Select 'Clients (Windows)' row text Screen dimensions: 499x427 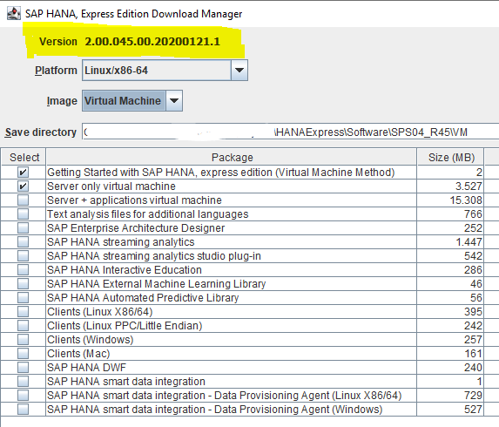[91, 340]
